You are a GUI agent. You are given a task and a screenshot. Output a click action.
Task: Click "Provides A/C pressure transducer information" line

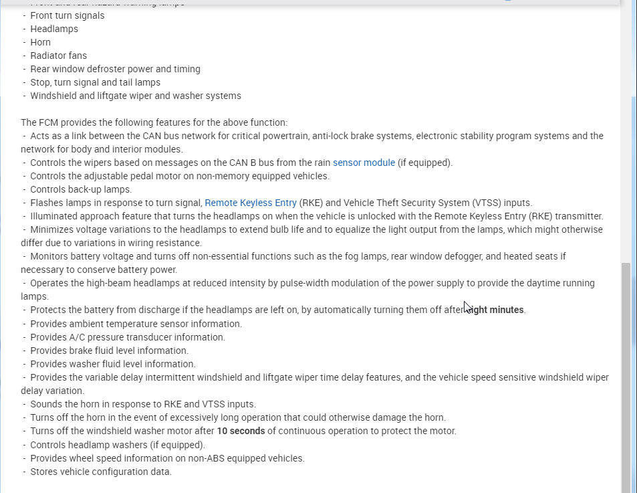tap(127, 337)
